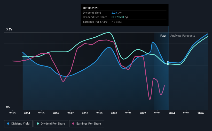212x131 pixels.
Task: Click the teal Dividend Per Share legend dot
Action: pyautogui.click(x=38, y=124)
